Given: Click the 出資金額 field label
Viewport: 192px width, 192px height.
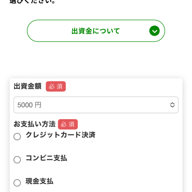Looking at the screenshot, I should click(28, 86).
